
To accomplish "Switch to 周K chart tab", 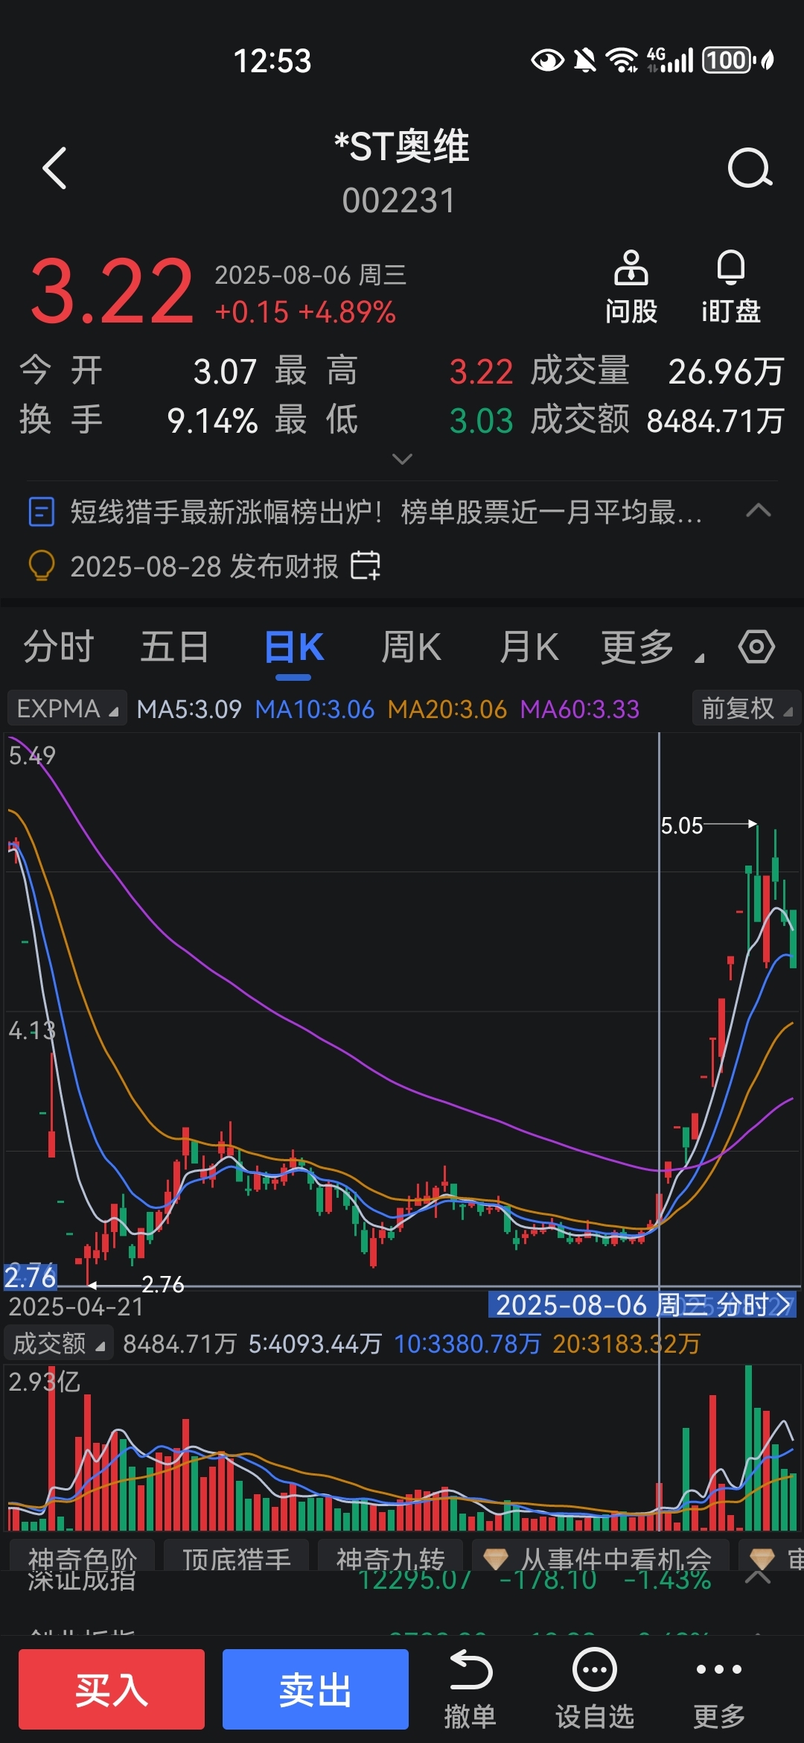I will point(411,647).
